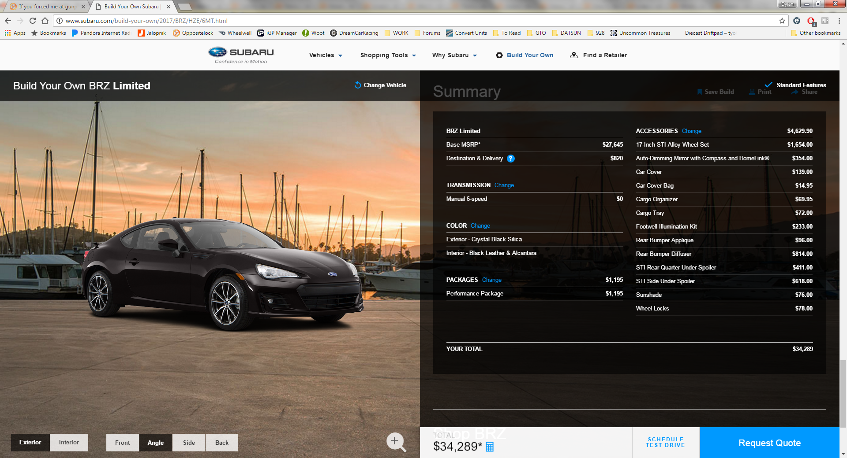Open payment calculator icon next to total
The width and height of the screenshot is (847, 458).
pyautogui.click(x=490, y=447)
